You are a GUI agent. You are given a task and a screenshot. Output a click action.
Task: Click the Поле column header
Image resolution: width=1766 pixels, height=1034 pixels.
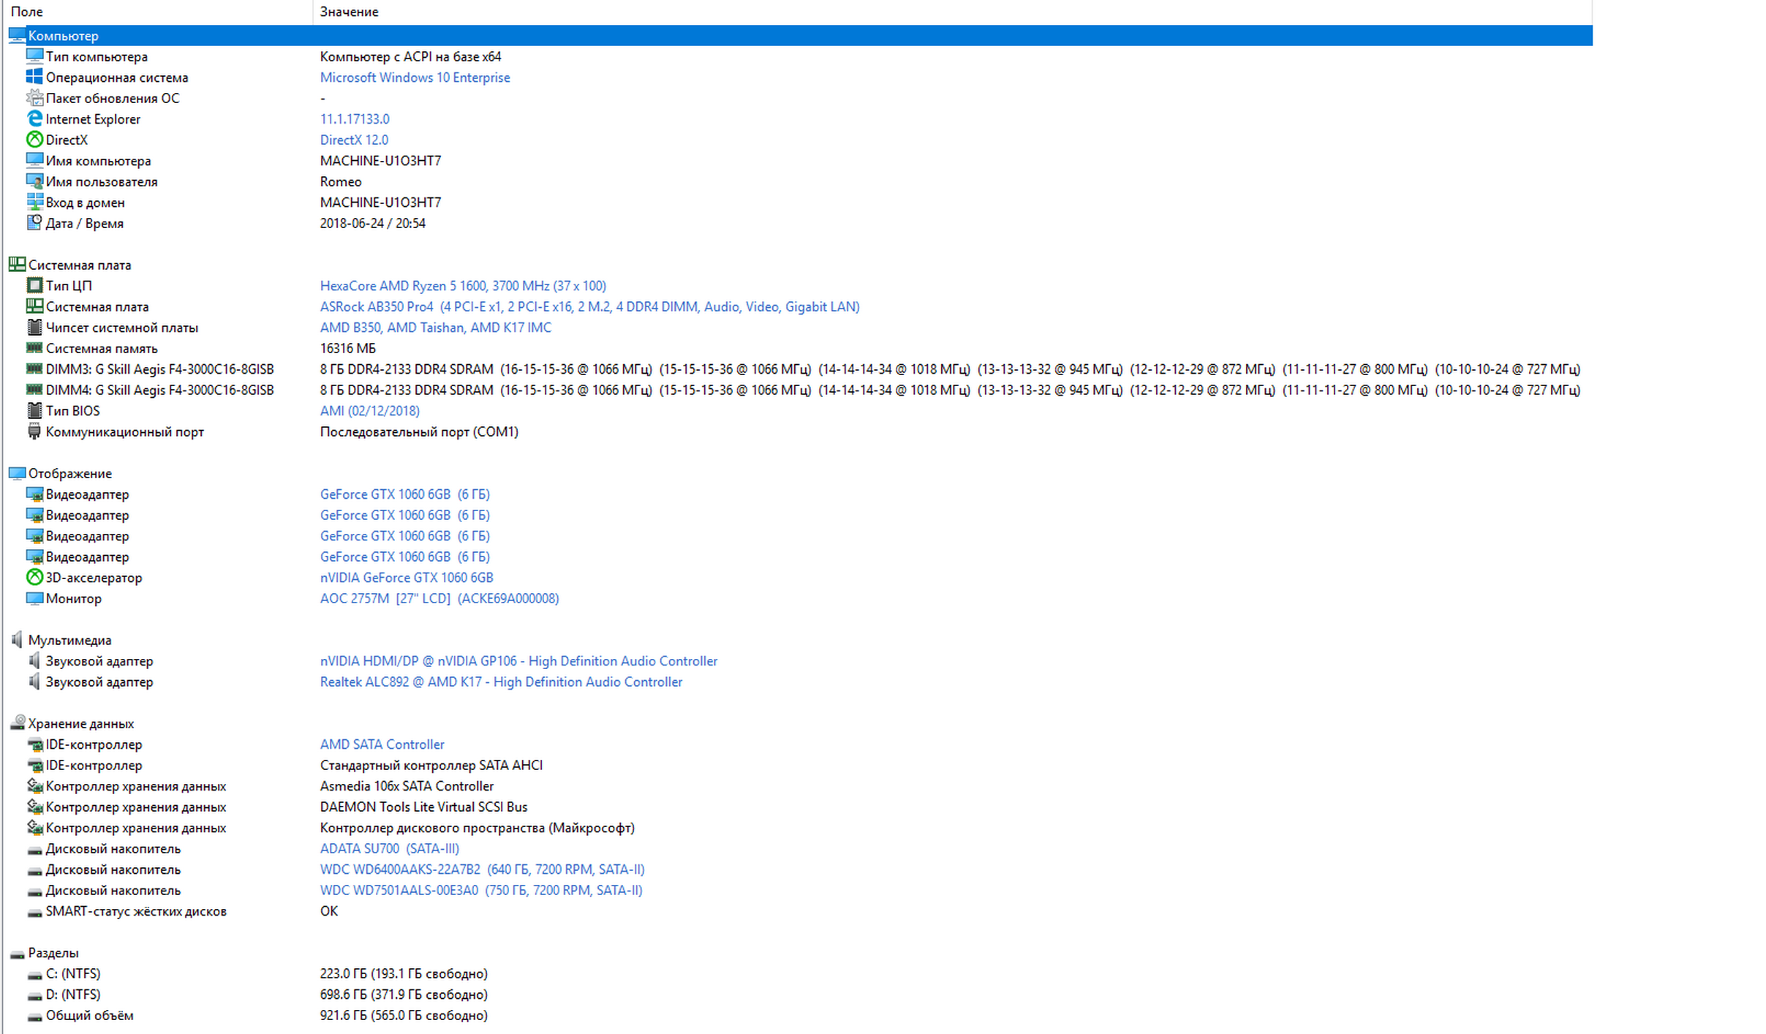pos(26,12)
